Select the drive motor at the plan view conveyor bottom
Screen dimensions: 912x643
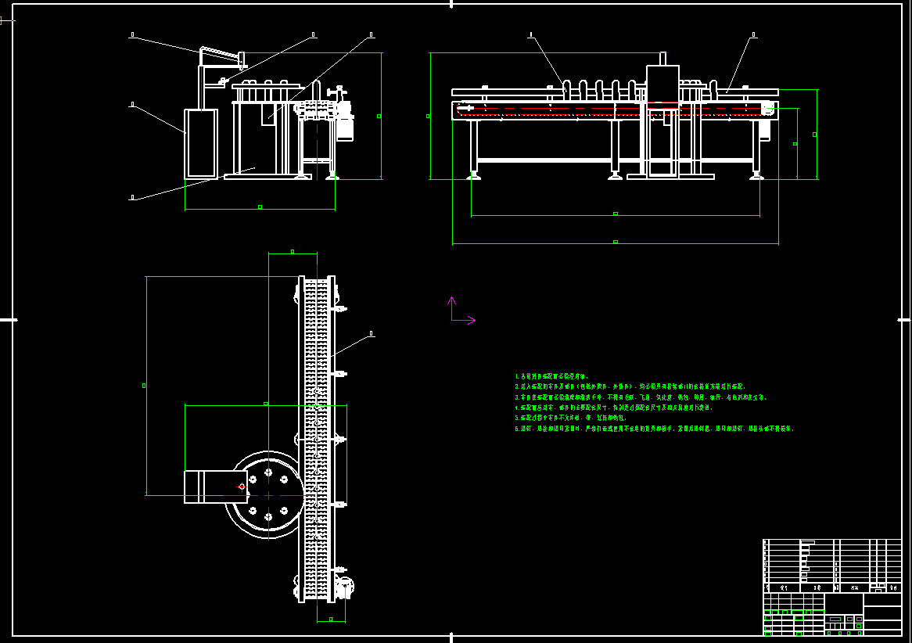[x=345, y=587]
